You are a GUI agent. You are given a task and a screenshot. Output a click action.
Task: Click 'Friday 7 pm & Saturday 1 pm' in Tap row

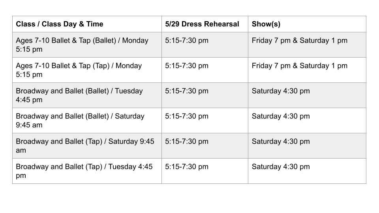[300, 66]
